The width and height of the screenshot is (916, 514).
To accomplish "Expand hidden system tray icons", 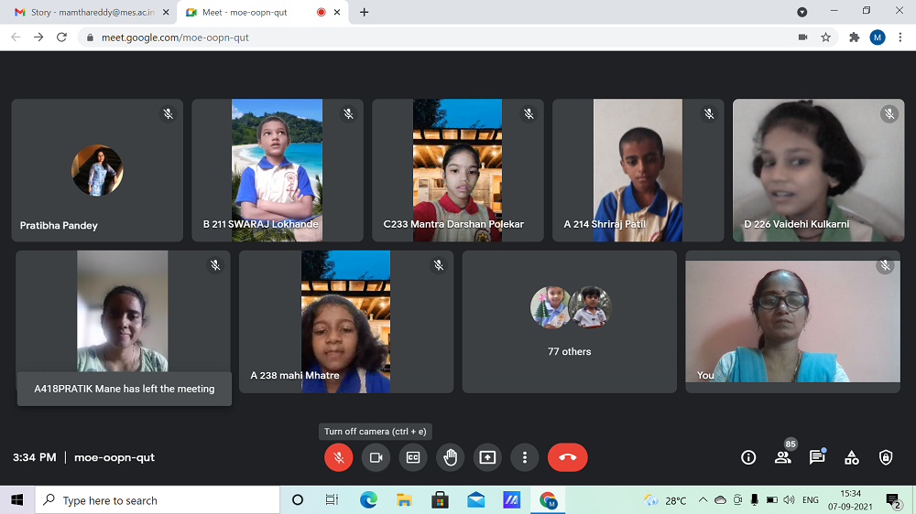I will pos(703,500).
